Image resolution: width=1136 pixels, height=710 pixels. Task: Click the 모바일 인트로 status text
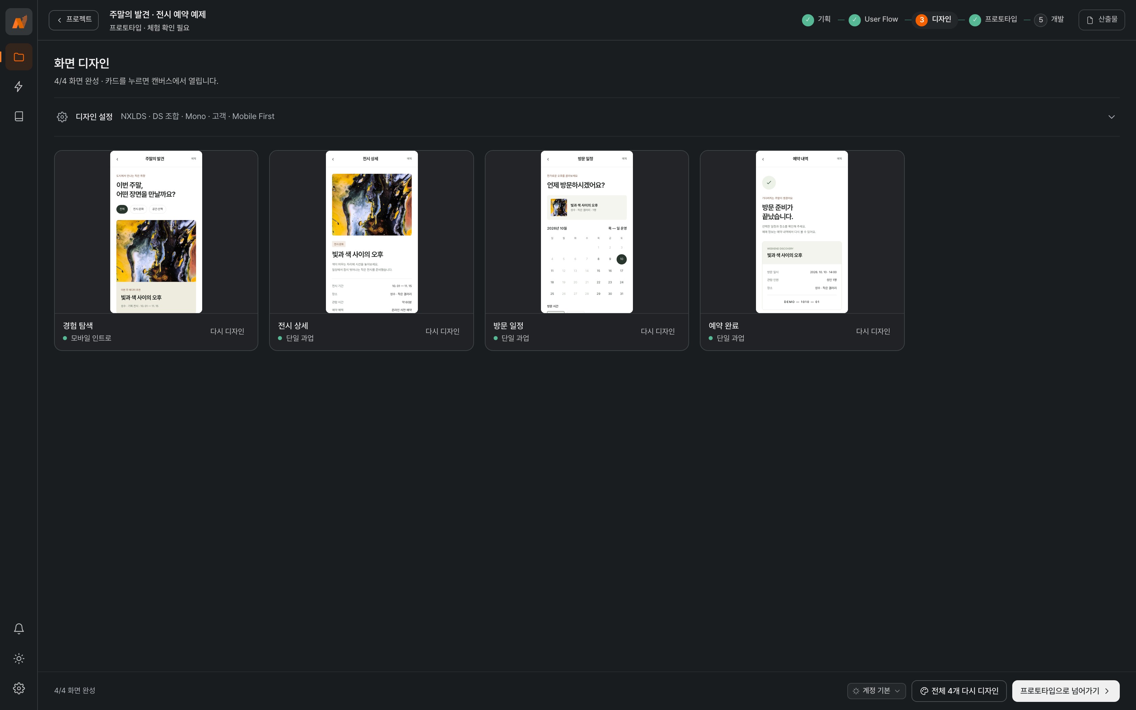click(91, 338)
